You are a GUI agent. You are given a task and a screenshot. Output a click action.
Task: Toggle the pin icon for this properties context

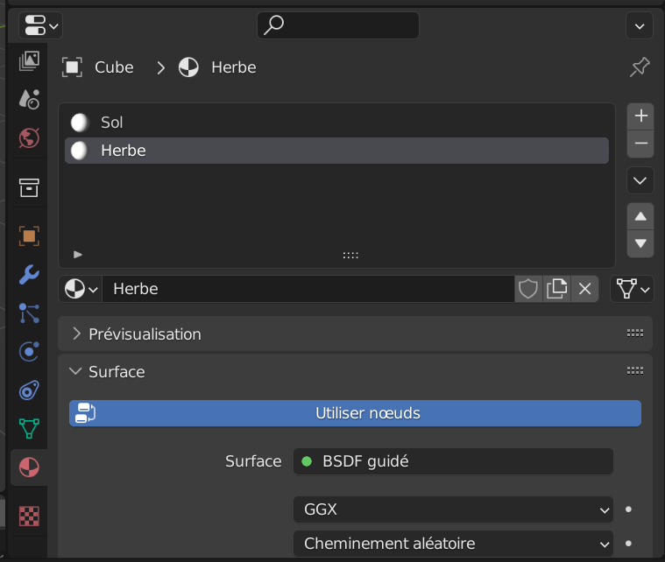(640, 67)
